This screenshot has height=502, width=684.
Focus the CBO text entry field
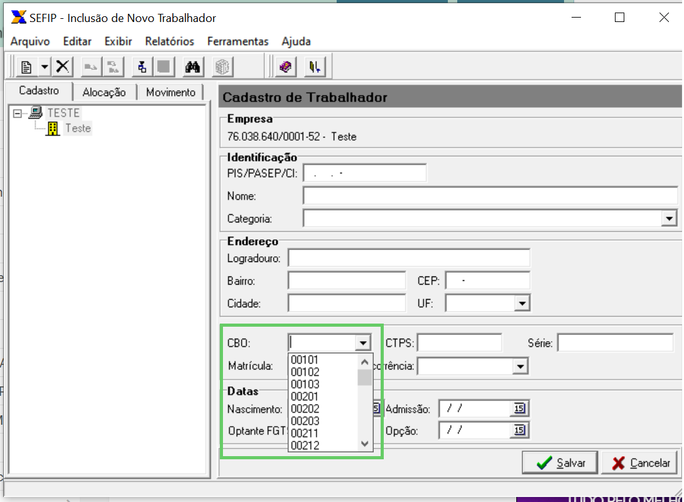[x=322, y=342]
